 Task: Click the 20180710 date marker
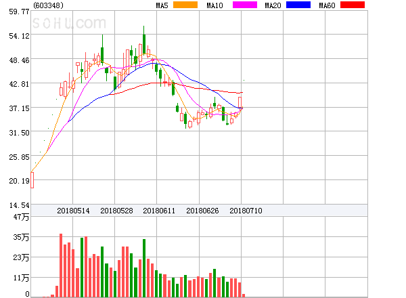[246, 211]
